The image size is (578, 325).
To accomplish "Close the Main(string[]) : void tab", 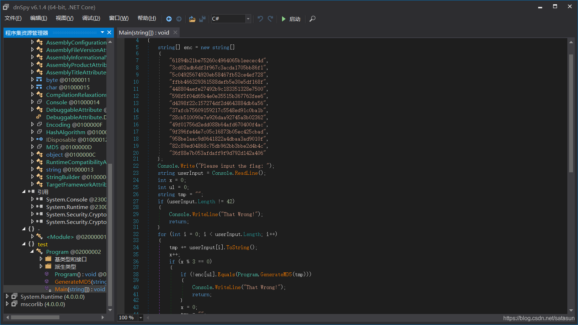I will pos(175,32).
